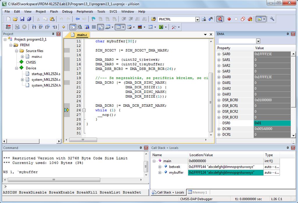Image resolution: width=298 pixels, height=203 pixels.
Task: Toggle the Command Window button
Action: [73, 27]
